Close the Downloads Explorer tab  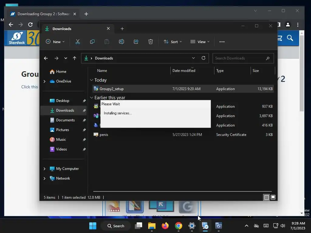coord(108,29)
